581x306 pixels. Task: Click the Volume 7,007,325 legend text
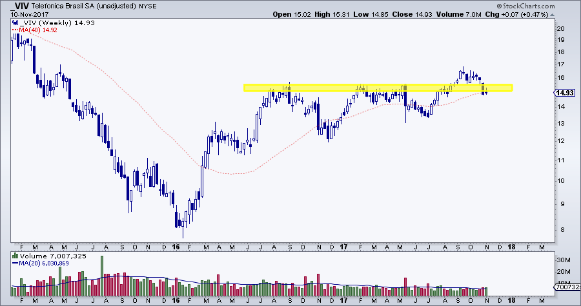point(53,256)
